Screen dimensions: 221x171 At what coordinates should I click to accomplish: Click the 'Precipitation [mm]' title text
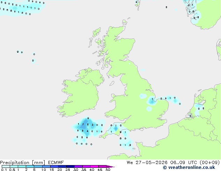(x=23, y=163)
